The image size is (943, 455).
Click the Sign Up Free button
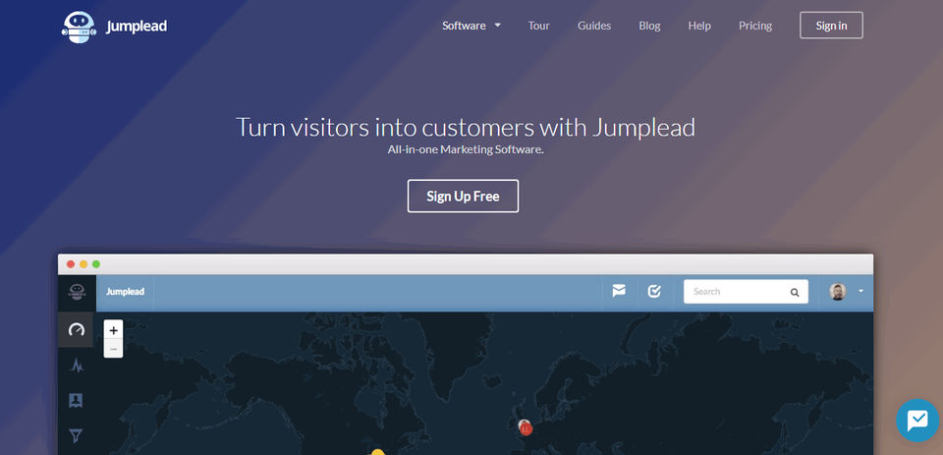point(463,196)
